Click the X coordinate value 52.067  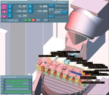[20, 6]
